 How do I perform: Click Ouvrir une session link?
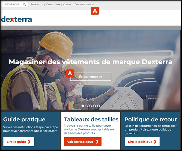pos(84,5)
